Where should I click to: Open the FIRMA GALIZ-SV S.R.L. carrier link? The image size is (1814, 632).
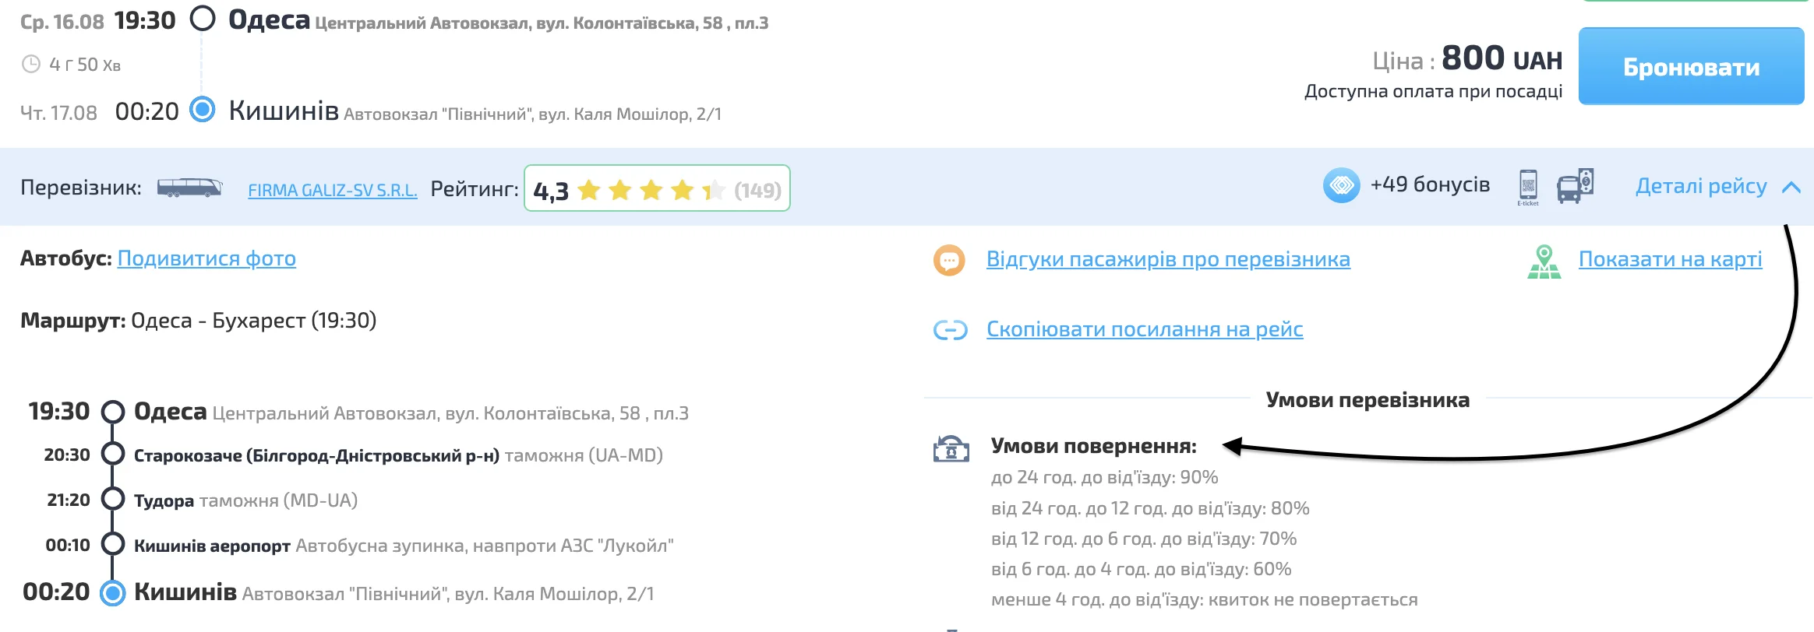point(332,190)
